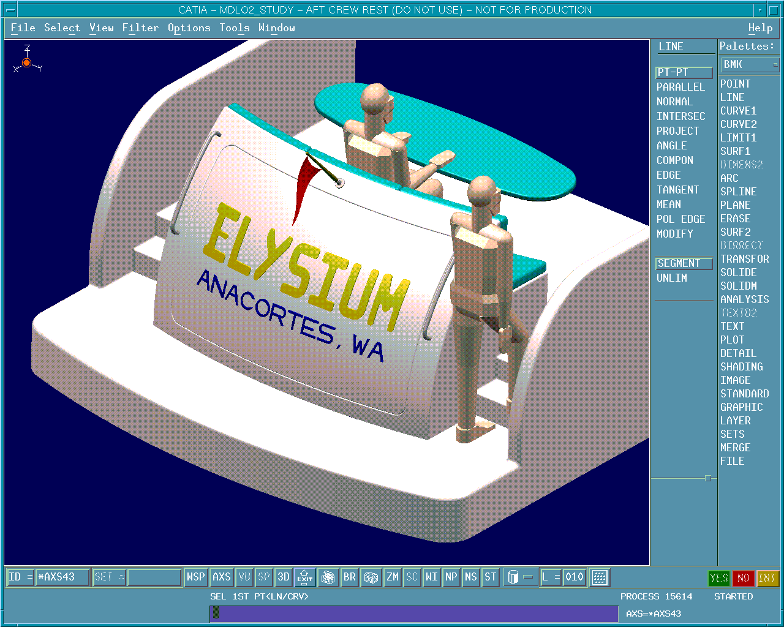Open the ERASE palette function
This screenshot has height=627, width=784.
coord(735,219)
